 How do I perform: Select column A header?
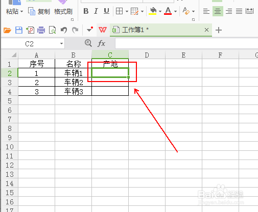click(x=37, y=55)
